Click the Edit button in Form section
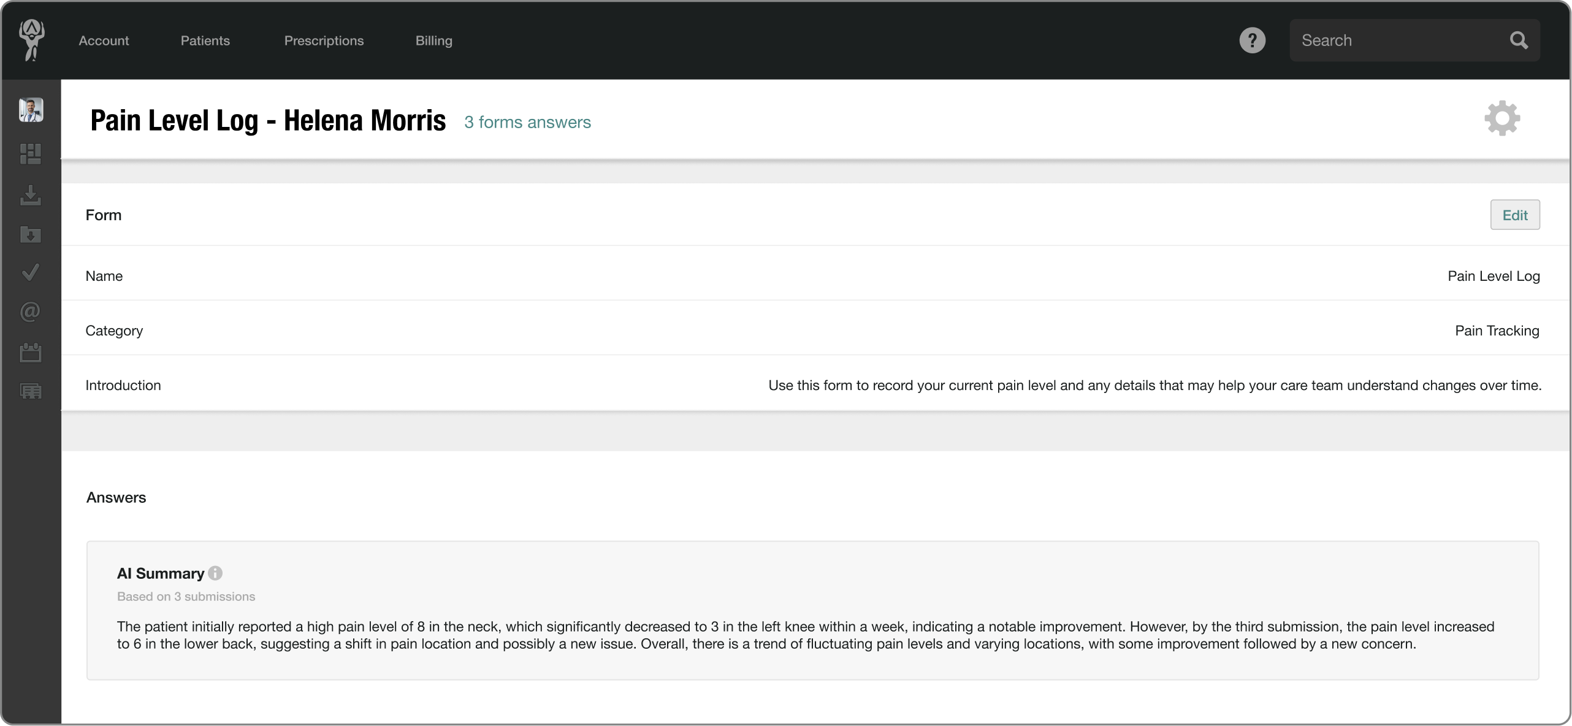 (1515, 215)
